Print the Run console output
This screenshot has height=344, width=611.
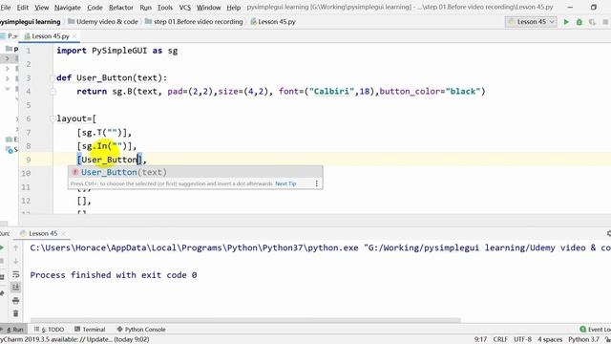[15, 300]
